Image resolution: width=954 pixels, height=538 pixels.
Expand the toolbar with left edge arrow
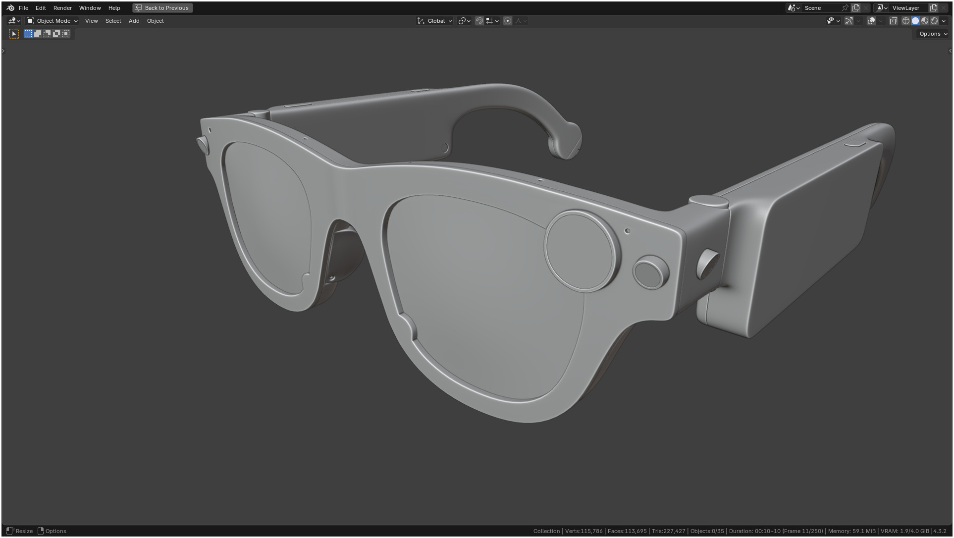point(3,51)
